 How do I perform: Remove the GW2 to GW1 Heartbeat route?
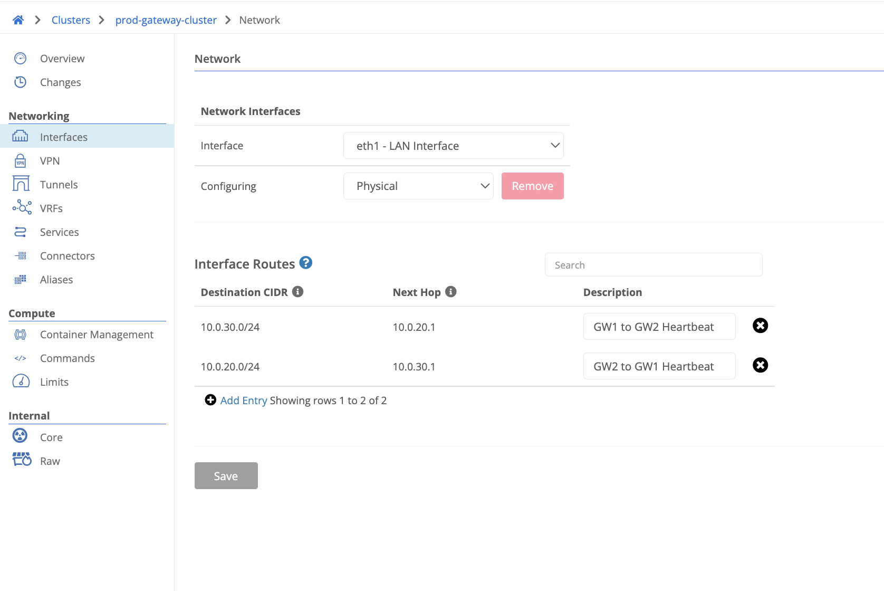760,365
